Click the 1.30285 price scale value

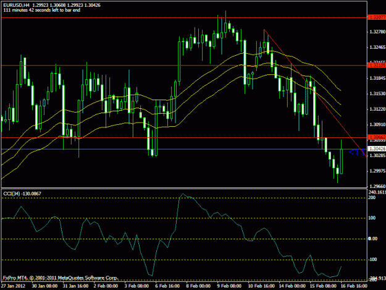pos(377,155)
